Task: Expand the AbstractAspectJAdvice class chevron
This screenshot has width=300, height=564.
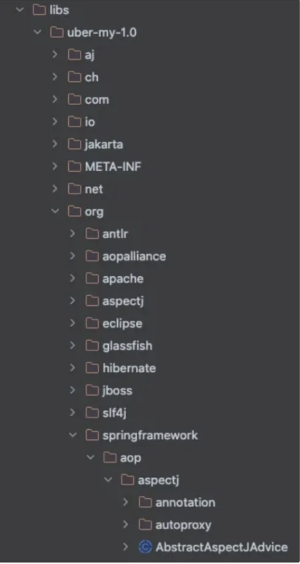Action: [x=126, y=547]
